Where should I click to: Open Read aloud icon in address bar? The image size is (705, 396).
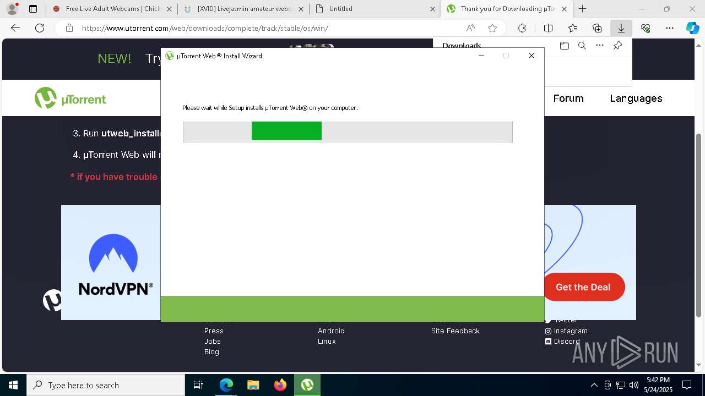pyautogui.click(x=470, y=28)
